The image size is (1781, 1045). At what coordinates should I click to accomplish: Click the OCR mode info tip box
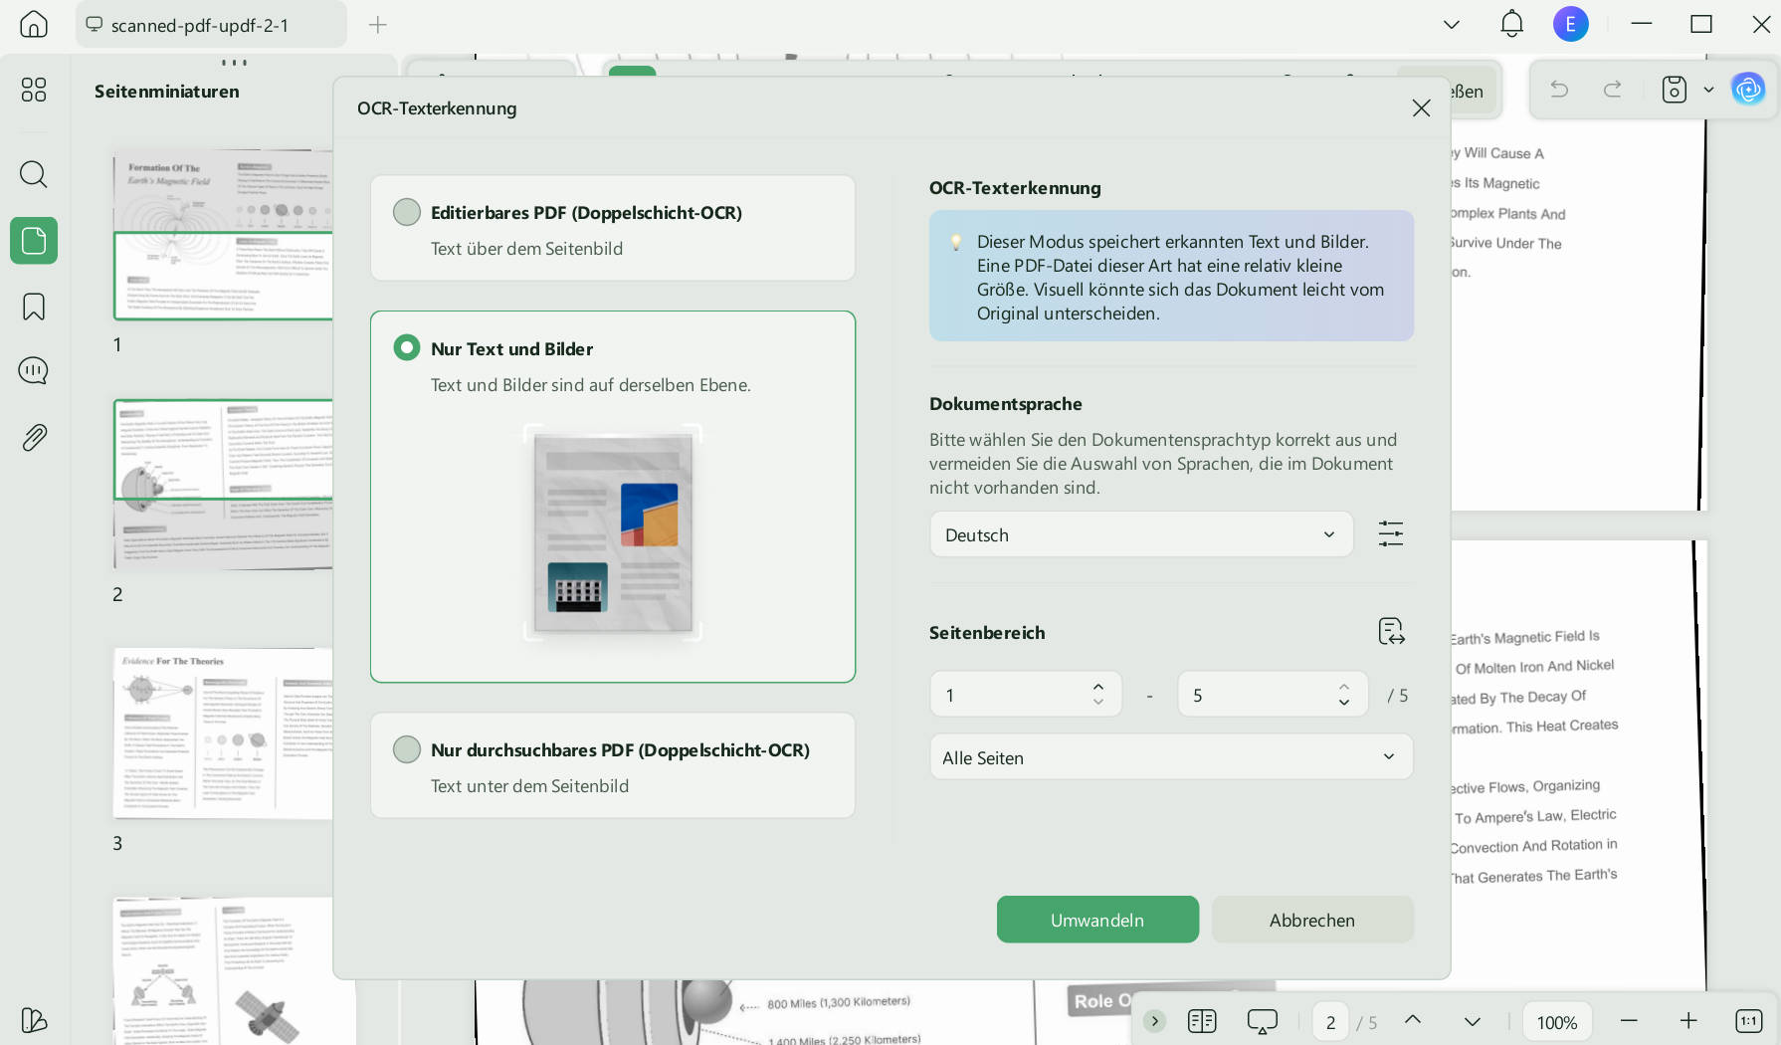tap(1171, 276)
